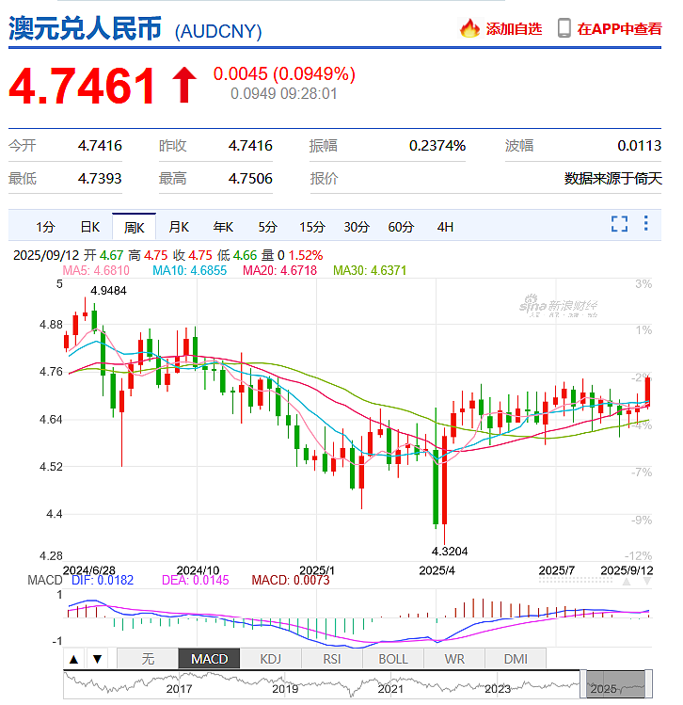
Task: Select the WR indicator button
Action: (x=454, y=659)
